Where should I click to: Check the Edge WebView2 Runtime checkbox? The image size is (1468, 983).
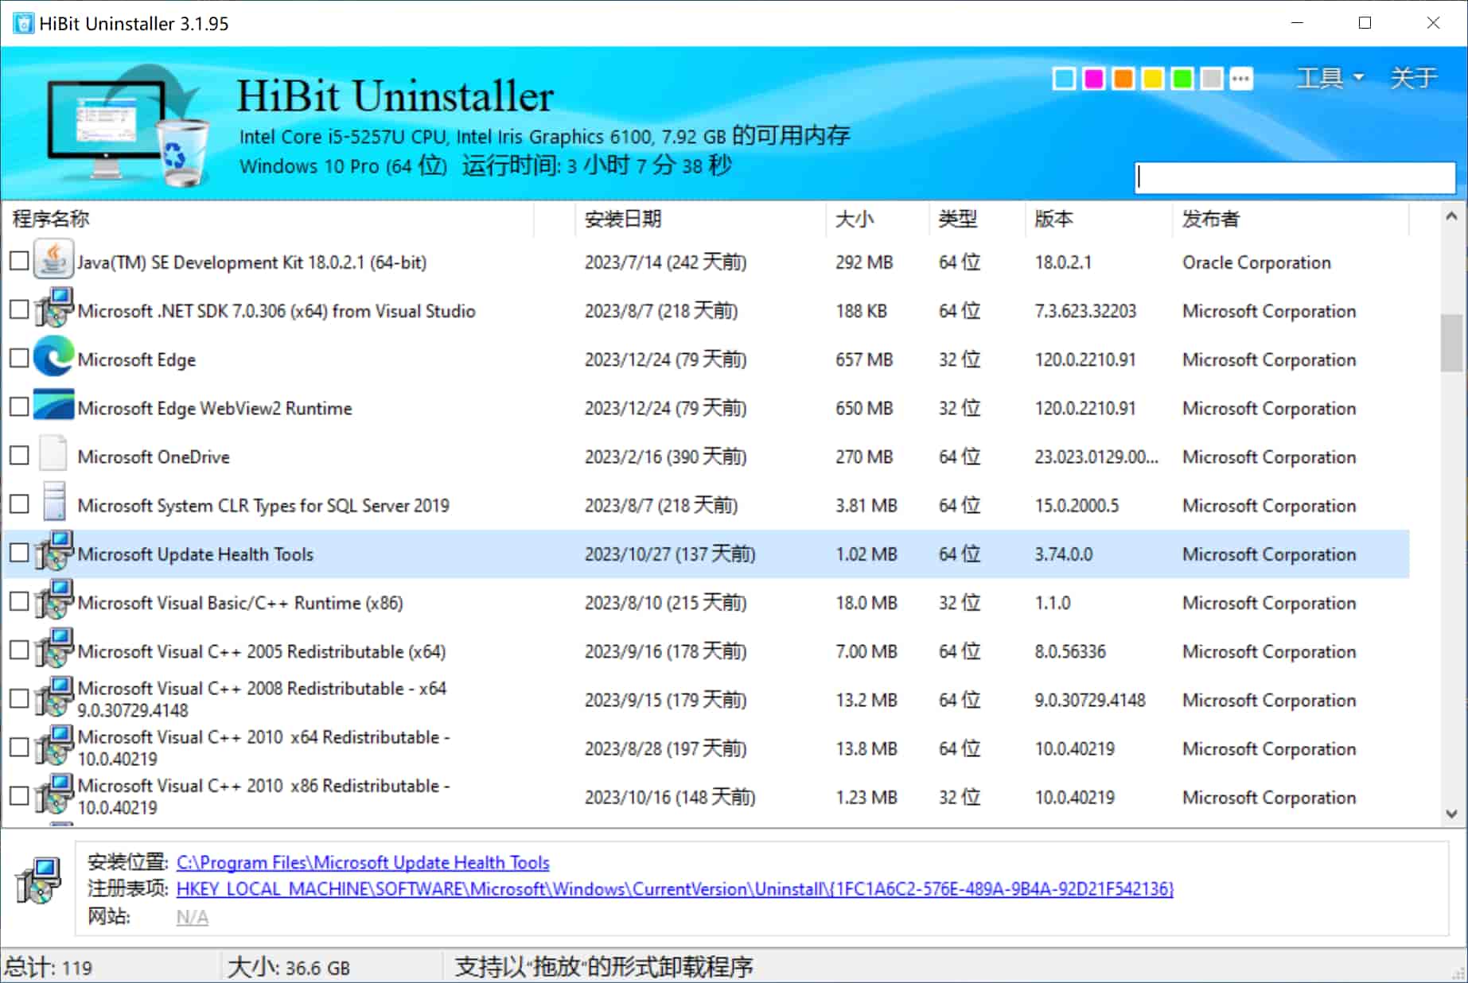[x=19, y=406]
